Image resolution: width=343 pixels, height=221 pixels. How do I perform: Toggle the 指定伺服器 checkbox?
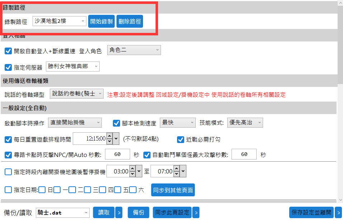(x=8, y=67)
